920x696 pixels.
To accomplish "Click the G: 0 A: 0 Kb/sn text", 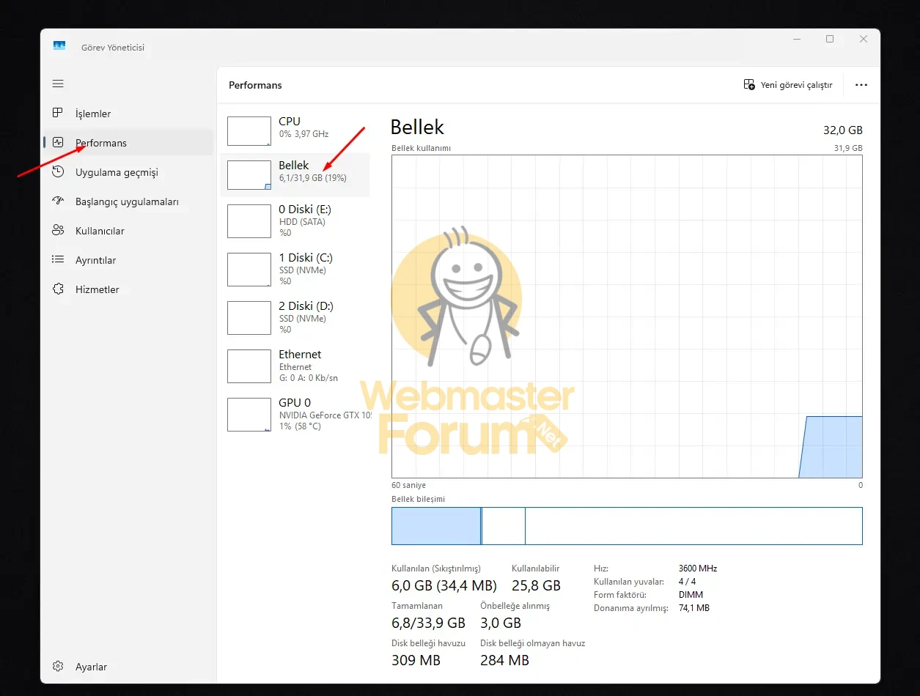I will coord(309,378).
